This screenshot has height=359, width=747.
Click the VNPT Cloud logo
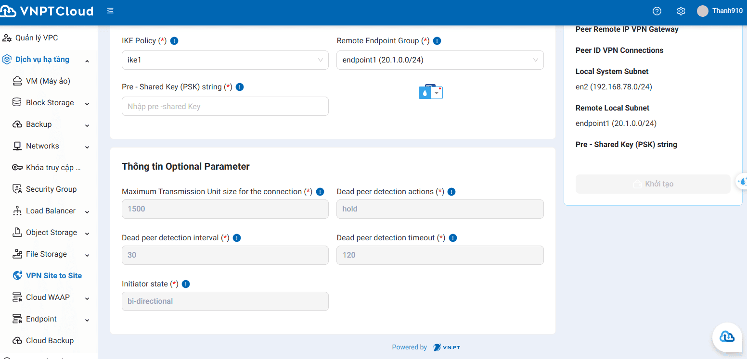47,11
